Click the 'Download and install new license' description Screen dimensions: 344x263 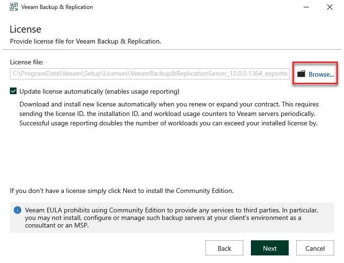click(x=169, y=114)
